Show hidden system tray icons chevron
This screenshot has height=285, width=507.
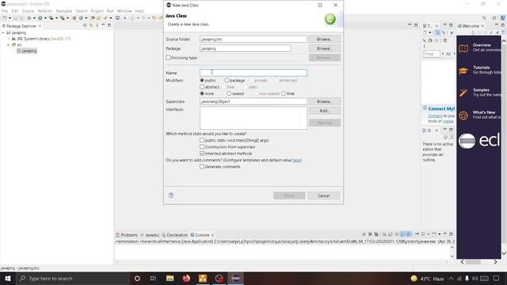[451, 278]
